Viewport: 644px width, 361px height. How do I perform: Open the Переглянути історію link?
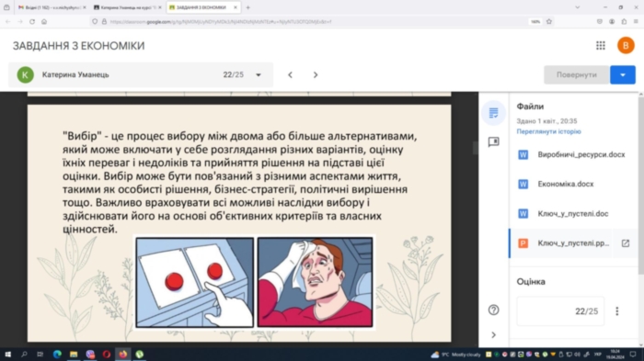(548, 131)
